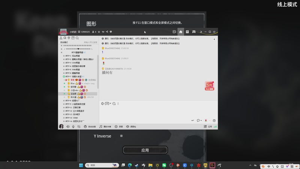Expand the MTTV-4 sub-channel

[x=64, y=66]
